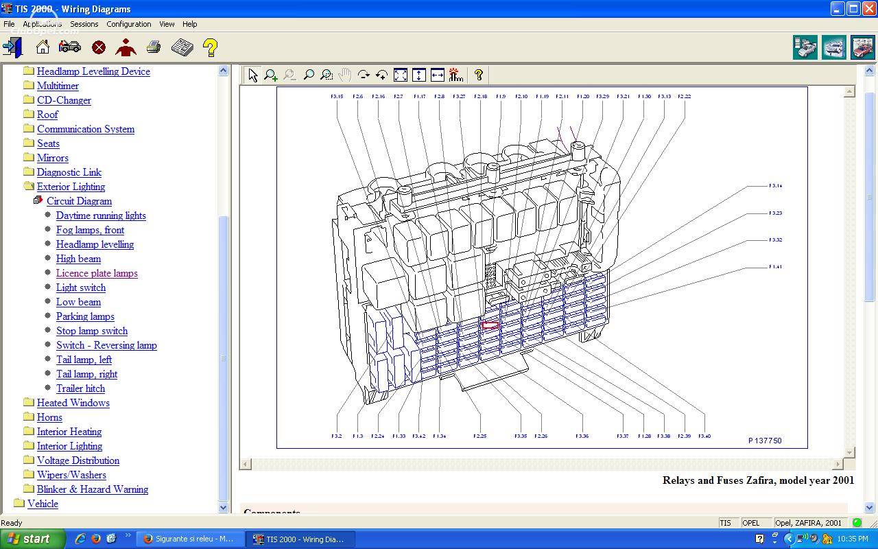Expand the Horns folder icon
Image resolution: width=878 pixels, height=549 pixels.
[28, 417]
